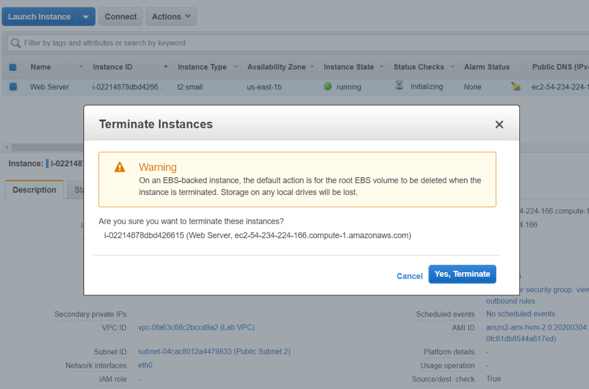Toggle the select-all instances checkbox

pos(13,67)
